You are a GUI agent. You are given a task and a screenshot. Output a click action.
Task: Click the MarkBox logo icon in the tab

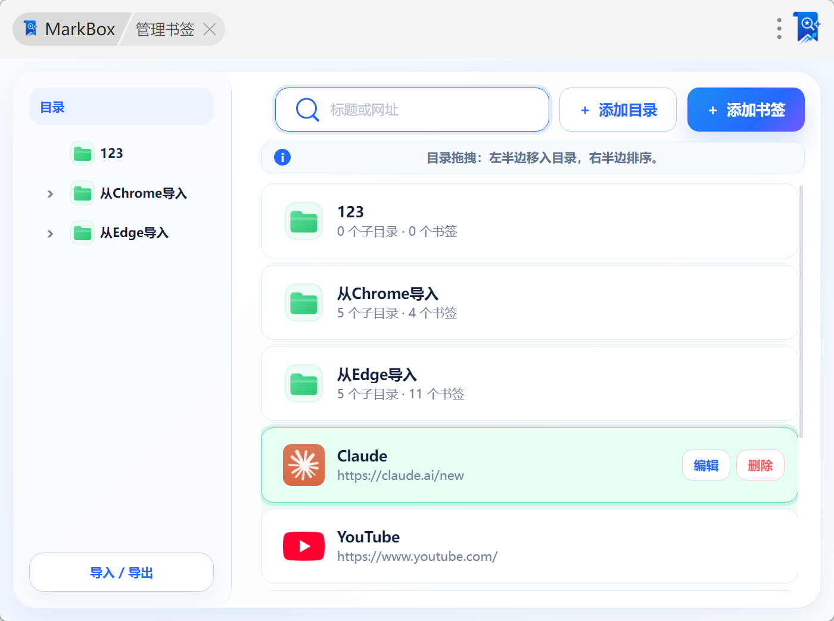30,29
